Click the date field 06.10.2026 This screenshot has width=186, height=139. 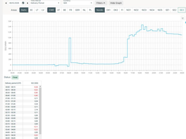(x=14, y=3)
